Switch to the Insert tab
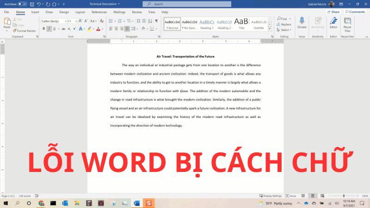This screenshot has height=208, width=370. click(x=35, y=12)
